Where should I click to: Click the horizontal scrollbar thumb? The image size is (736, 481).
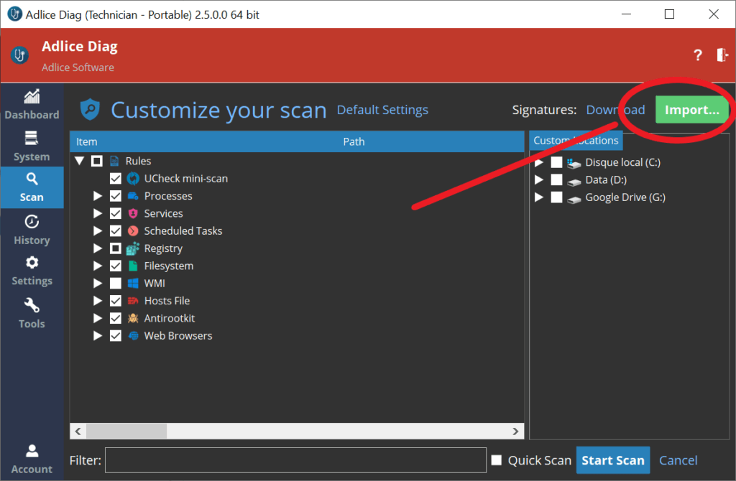coord(126,431)
